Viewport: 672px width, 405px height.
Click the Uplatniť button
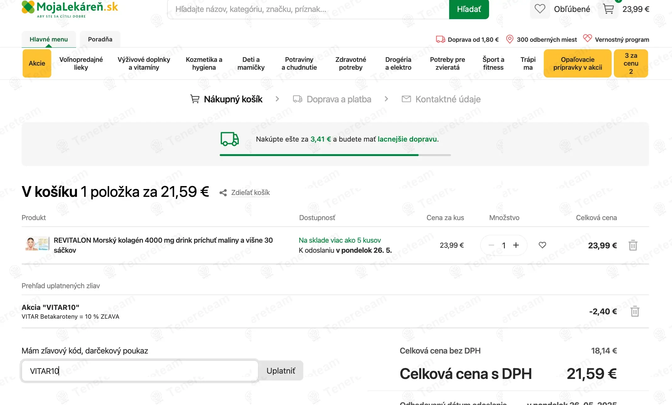point(281,371)
